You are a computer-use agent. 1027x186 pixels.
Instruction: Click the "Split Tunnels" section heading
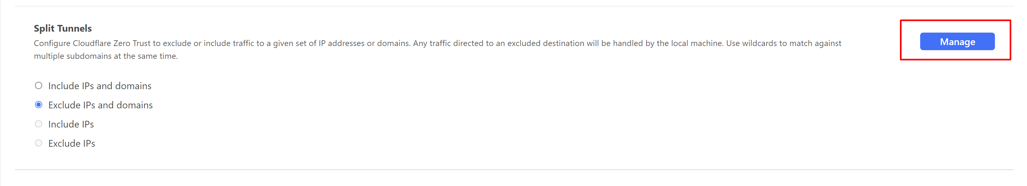point(63,29)
